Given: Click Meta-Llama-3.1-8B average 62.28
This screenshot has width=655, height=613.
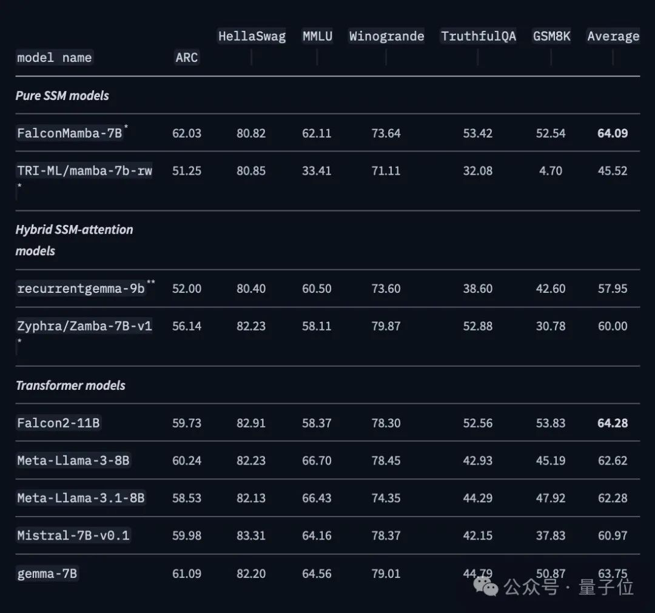Looking at the screenshot, I should point(613,498).
